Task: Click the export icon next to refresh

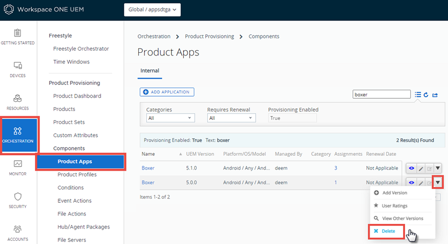Action: pos(435,95)
